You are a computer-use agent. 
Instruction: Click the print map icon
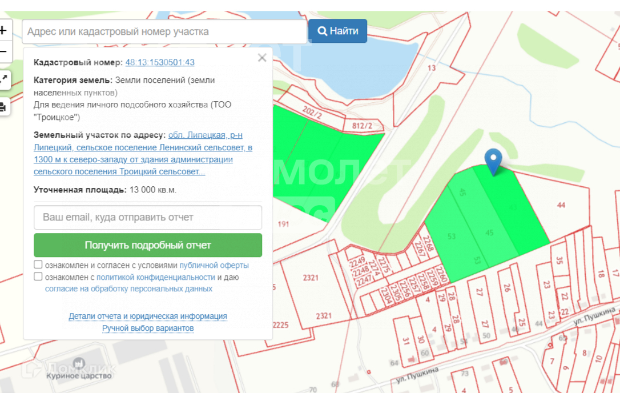3,107
